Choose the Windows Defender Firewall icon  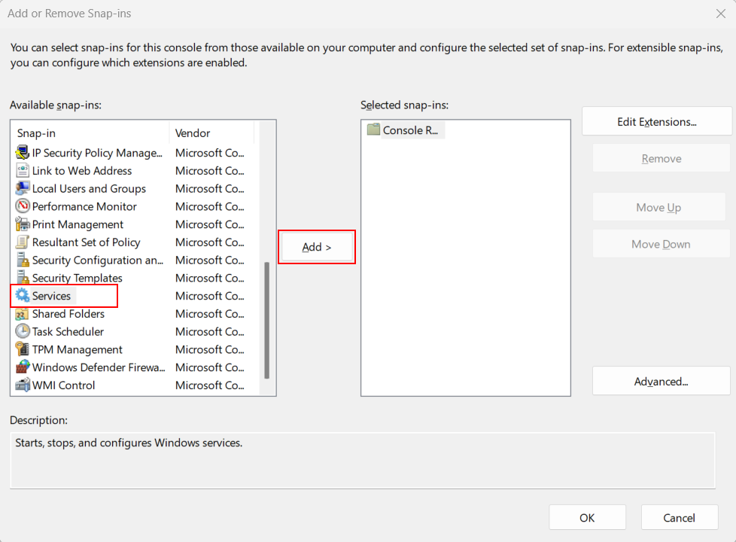point(23,367)
